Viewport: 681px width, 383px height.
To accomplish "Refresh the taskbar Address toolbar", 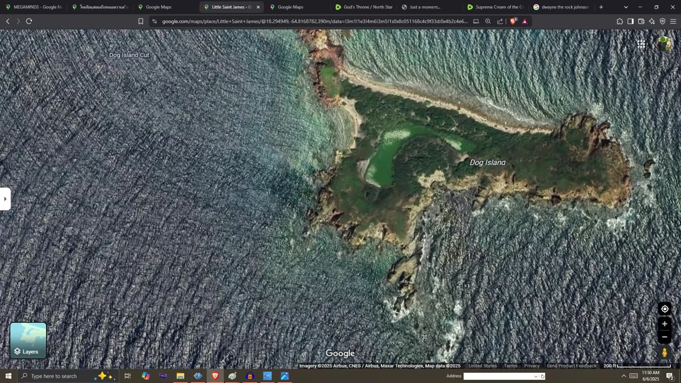I will click(x=542, y=377).
